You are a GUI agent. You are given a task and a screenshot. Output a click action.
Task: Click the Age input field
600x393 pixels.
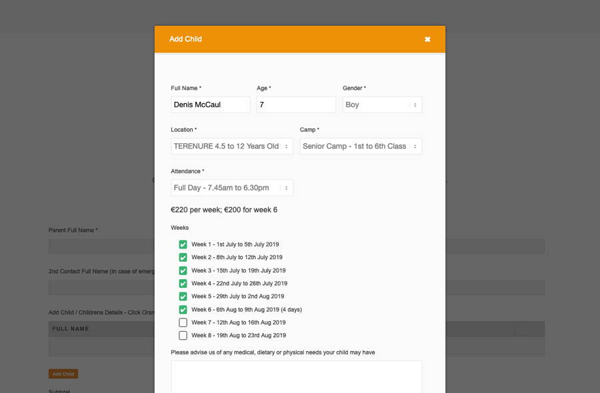296,105
